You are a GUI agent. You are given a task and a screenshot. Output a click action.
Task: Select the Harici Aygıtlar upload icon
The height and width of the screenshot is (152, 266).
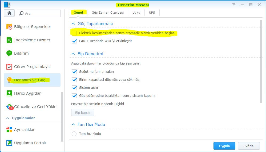9,93
